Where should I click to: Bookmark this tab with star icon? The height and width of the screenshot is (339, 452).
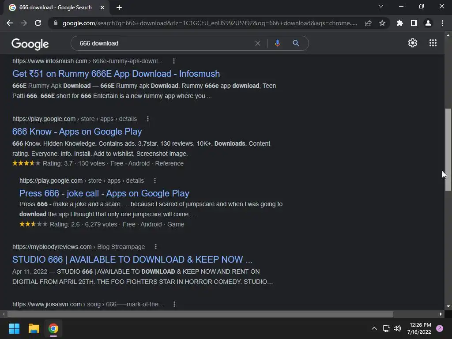[x=382, y=23]
